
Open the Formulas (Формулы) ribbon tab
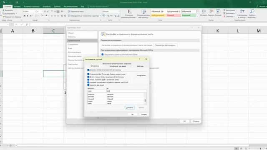47,7
